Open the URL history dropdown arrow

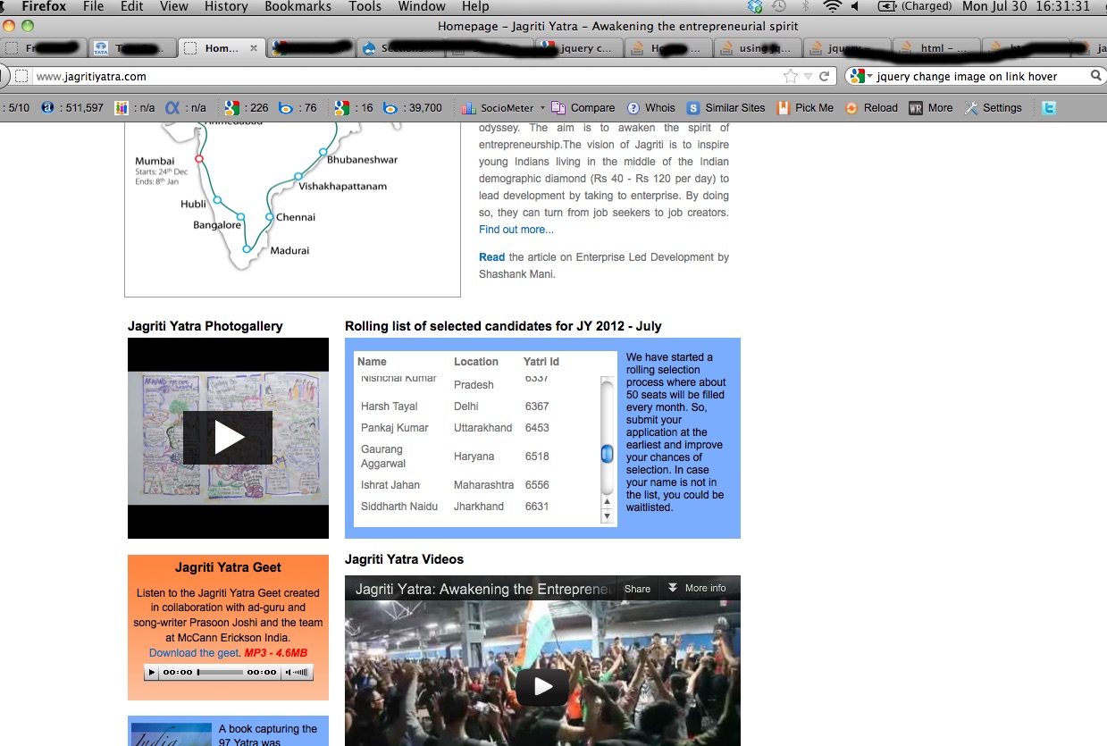(808, 76)
